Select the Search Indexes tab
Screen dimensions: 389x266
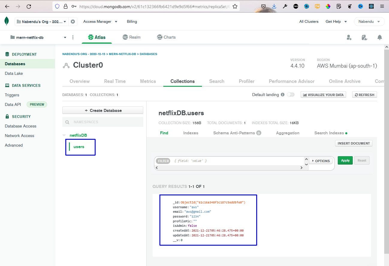click(x=331, y=133)
